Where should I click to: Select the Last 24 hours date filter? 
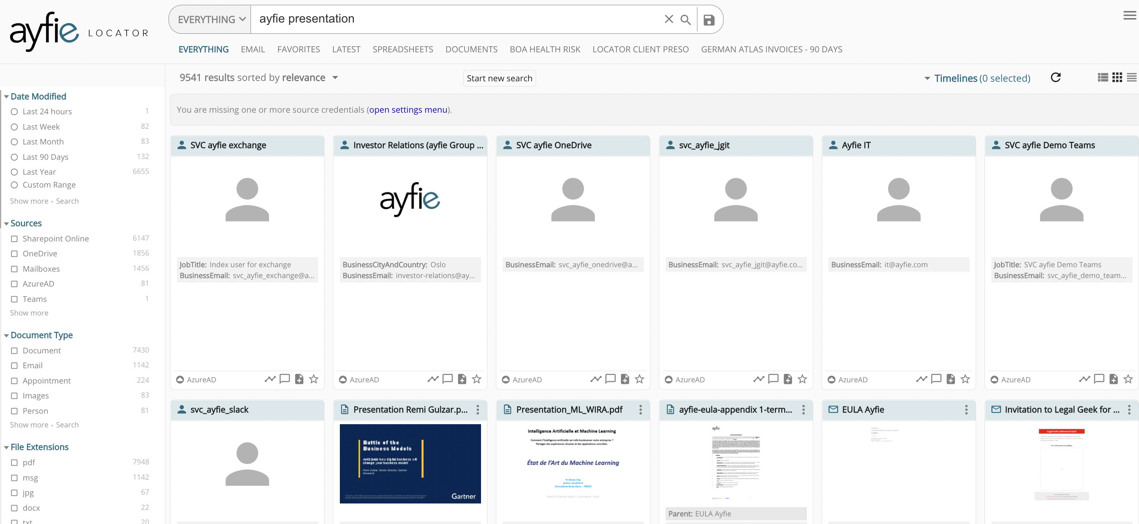[x=14, y=111]
